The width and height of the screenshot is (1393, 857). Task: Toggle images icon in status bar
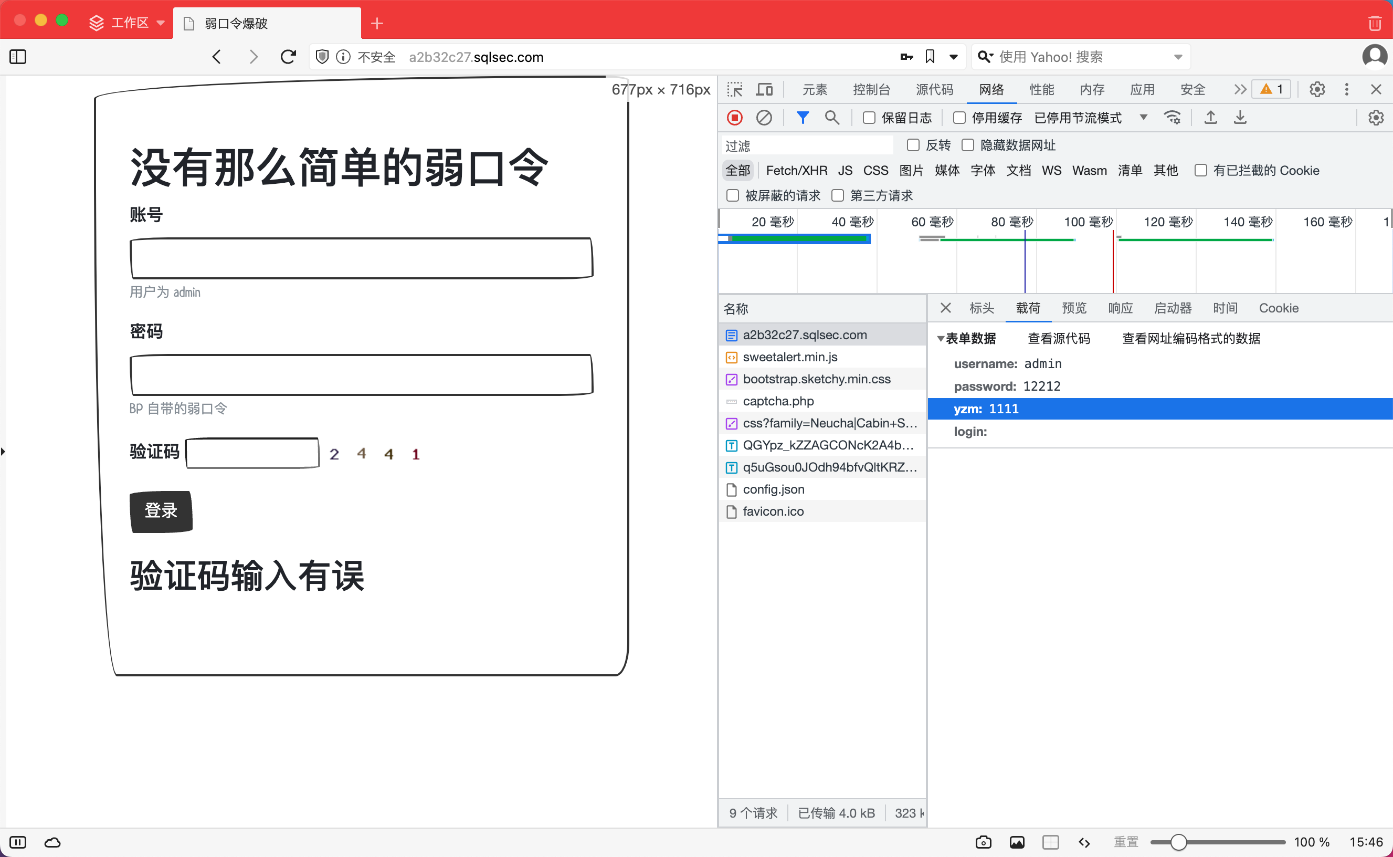pyautogui.click(x=1017, y=842)
